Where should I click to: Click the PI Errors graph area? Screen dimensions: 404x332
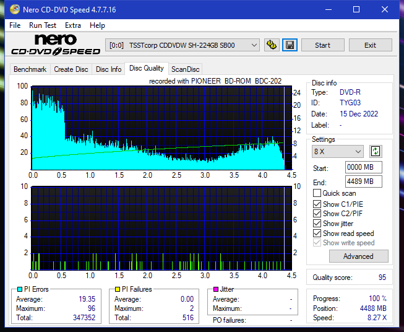pyautogui.click(x=161, y=128)
